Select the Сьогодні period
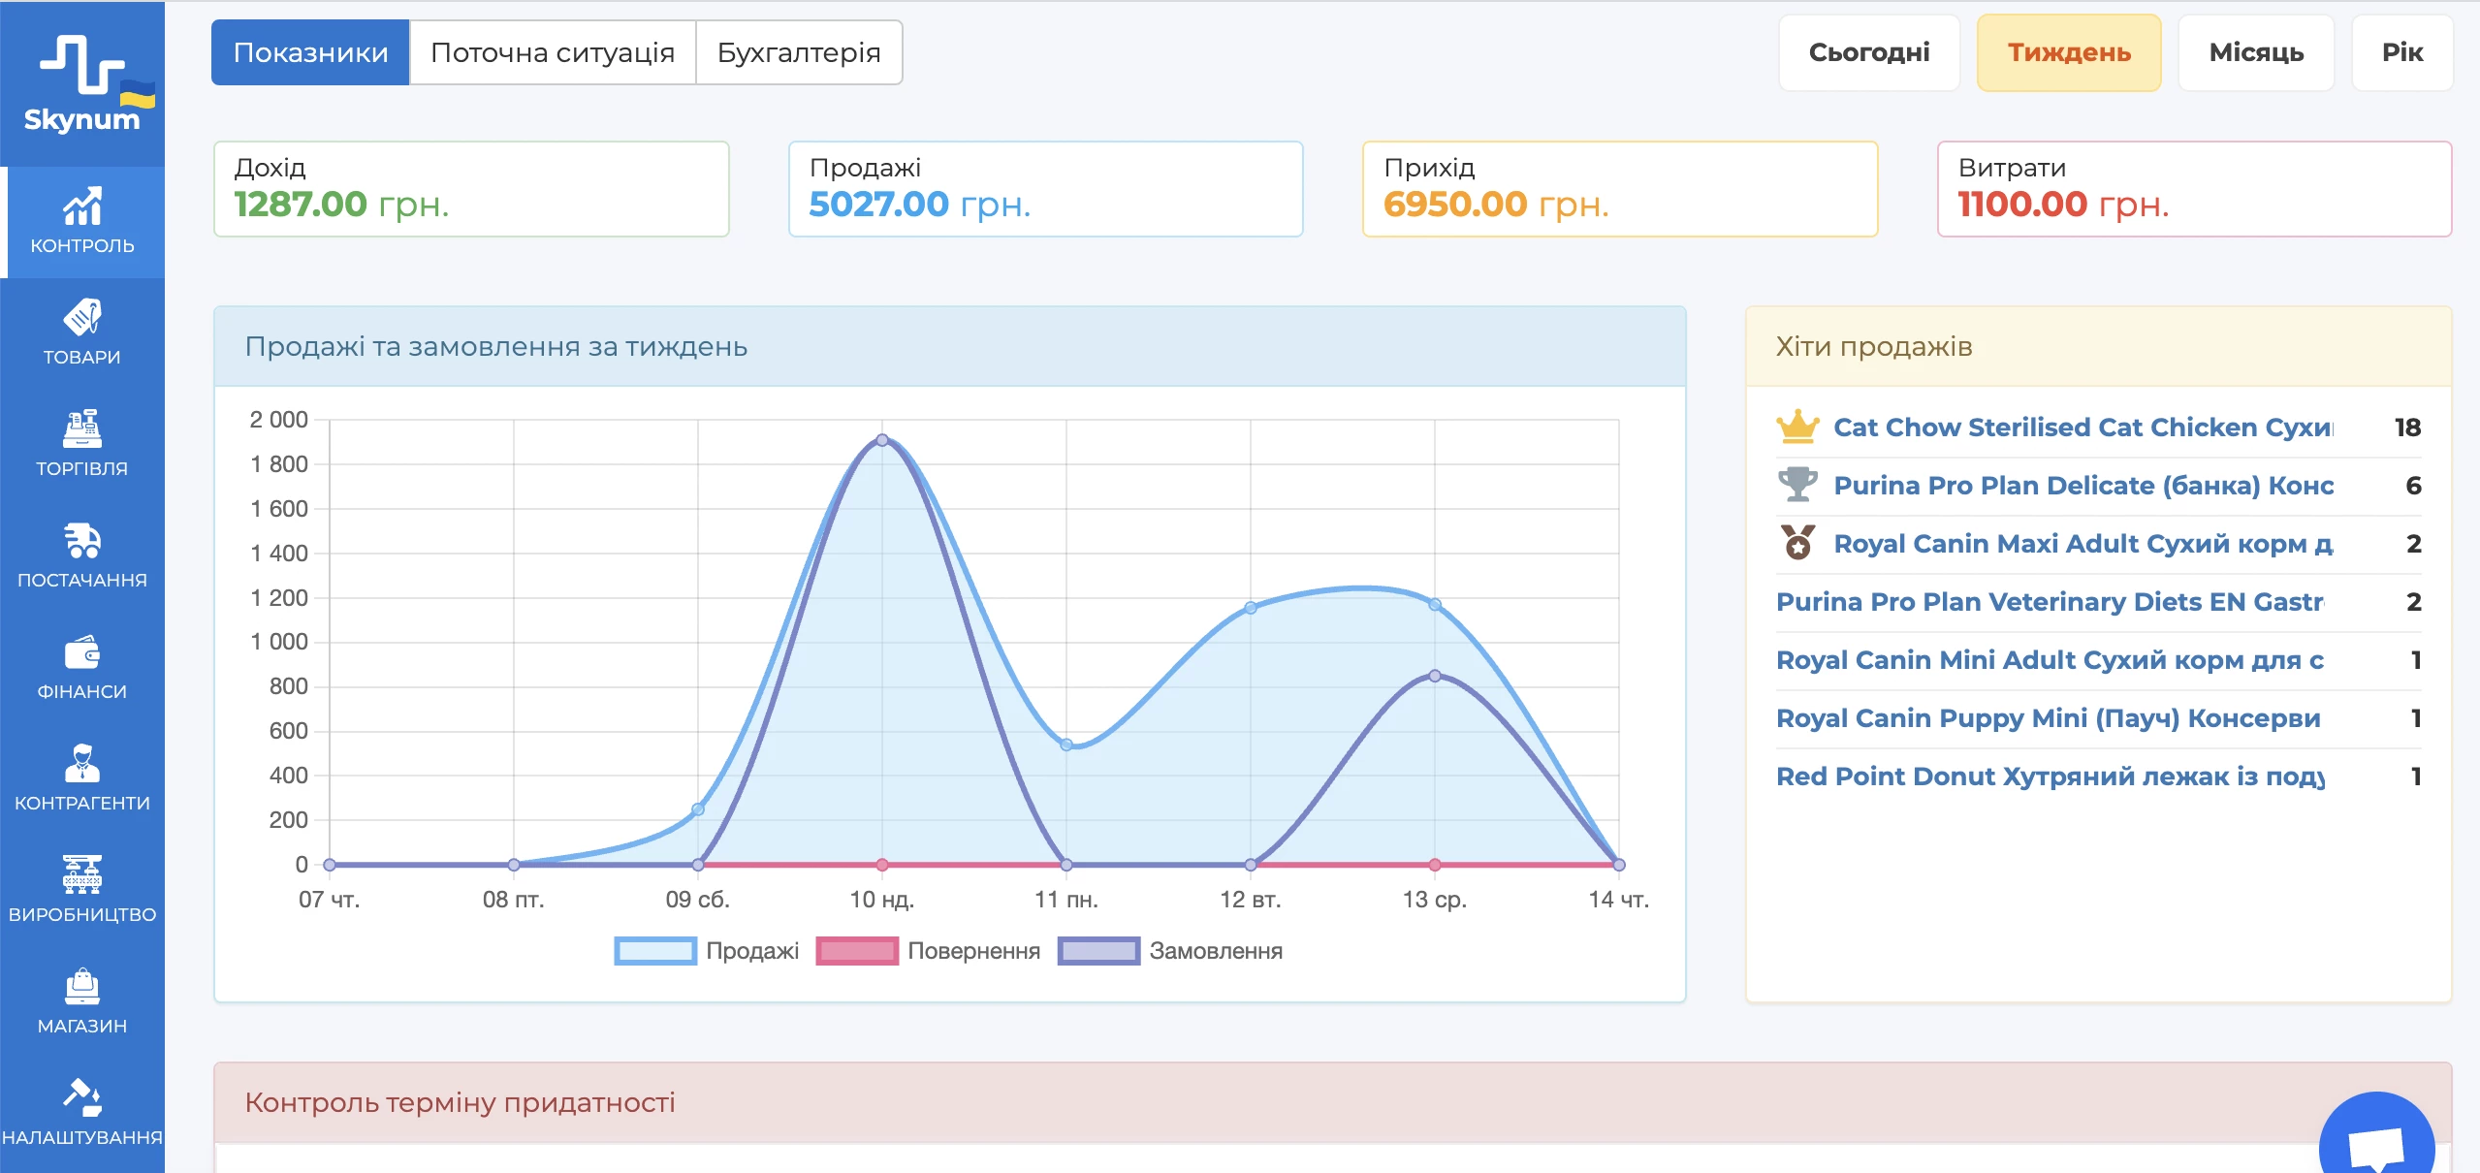This screenshot has width=2480, height=1173. [1869, 52]
